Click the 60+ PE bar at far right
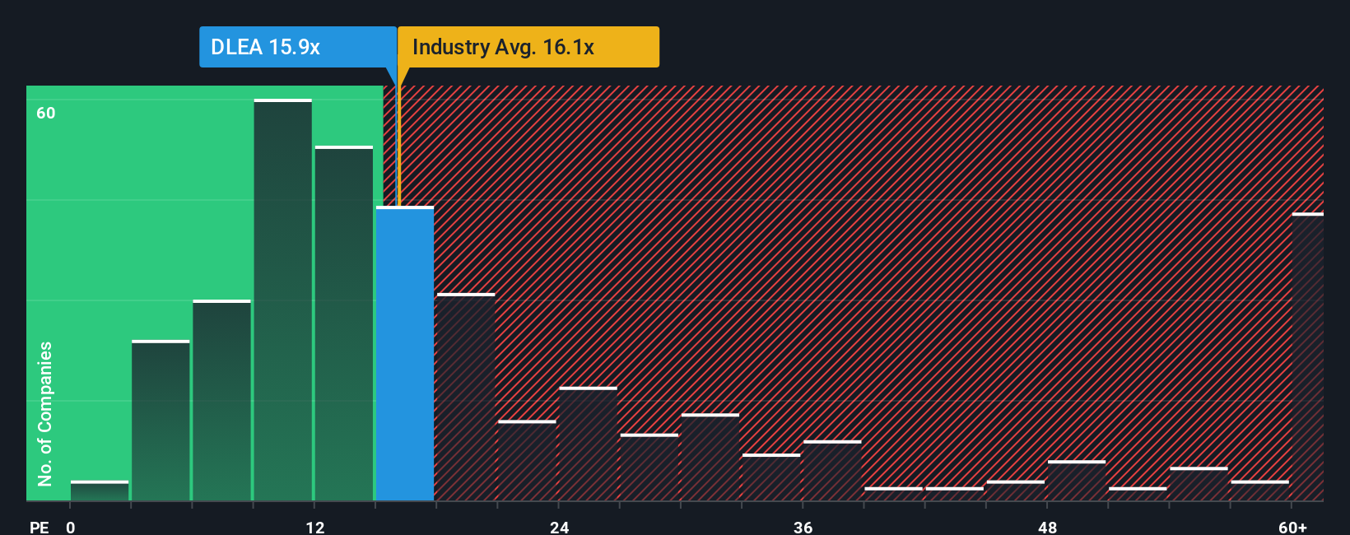The width and height of the screenshot is (1350, 535). click(x=1308, y=356)
